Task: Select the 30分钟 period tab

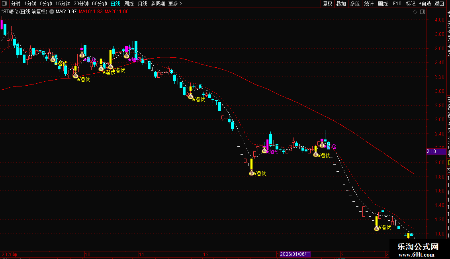Action: 81,4
